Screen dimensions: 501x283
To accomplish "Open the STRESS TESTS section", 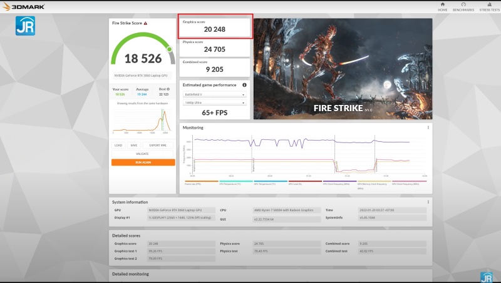I will [490, 7].
